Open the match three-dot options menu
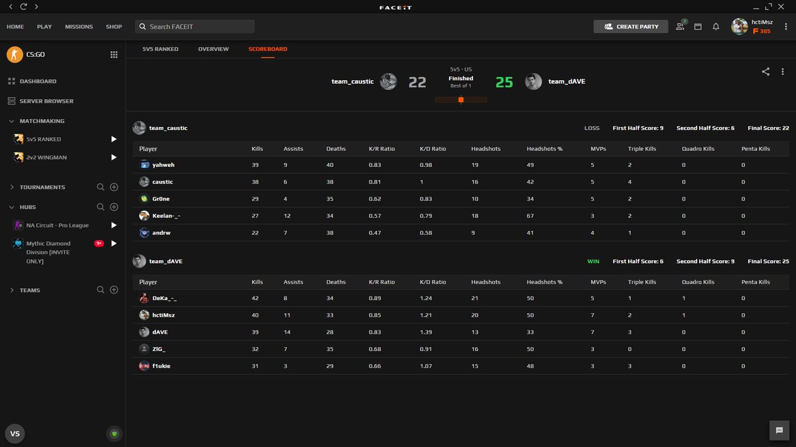The height and width of the screenshot is (447, 796). point(783,72)
